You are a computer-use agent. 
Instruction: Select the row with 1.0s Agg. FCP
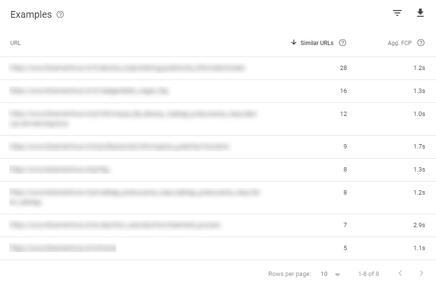click(x=218, y=119)
